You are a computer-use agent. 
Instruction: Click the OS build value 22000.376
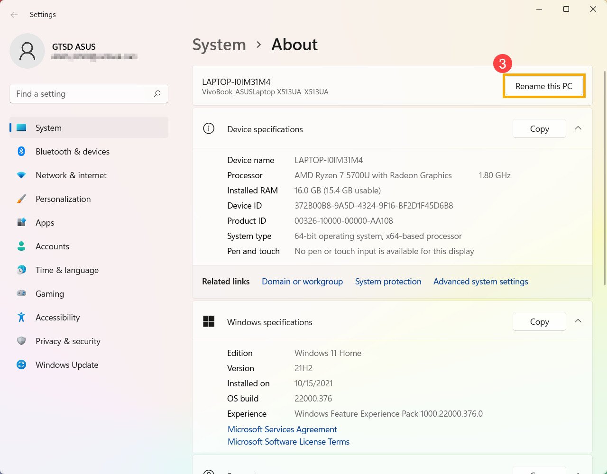click(313, 399)
